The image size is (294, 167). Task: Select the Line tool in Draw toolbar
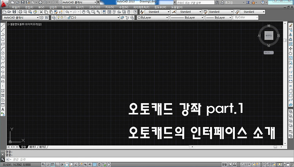point(3,25)
